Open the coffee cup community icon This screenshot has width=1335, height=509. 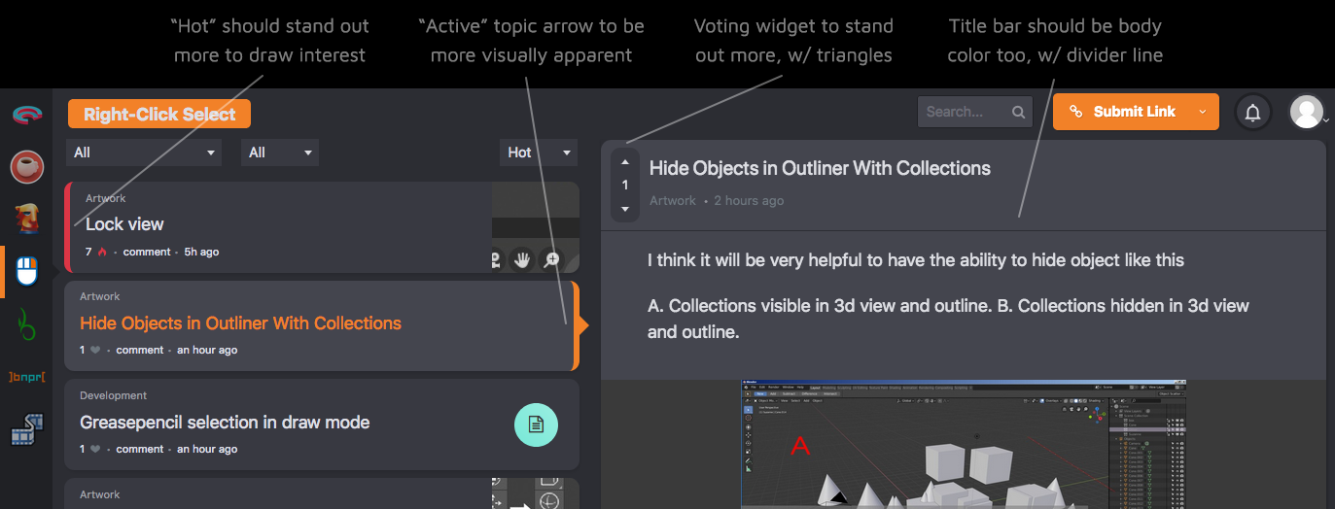(x=27, y=166)
